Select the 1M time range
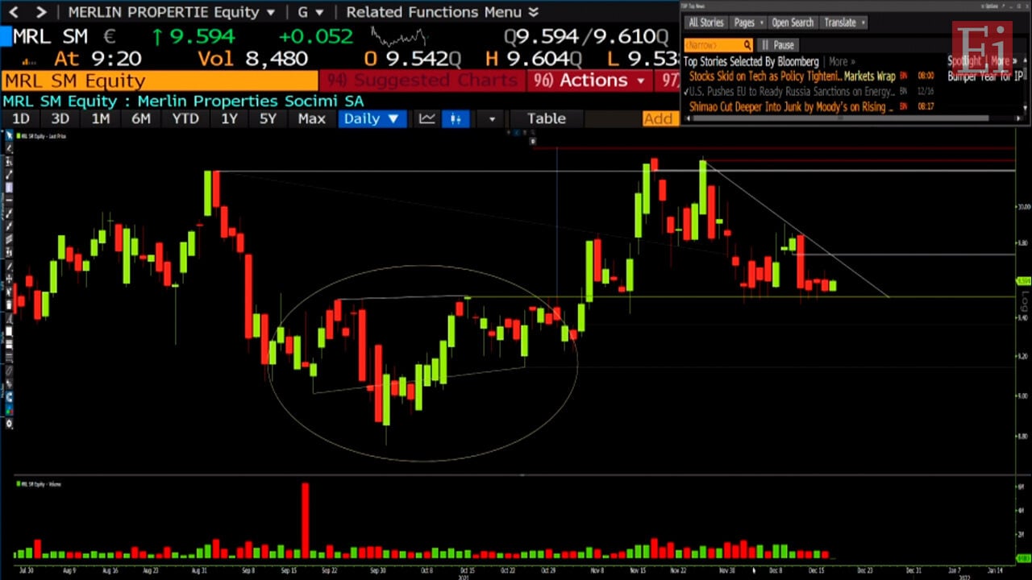The height and width of the screenshot is (580, 1032). (100, 118)
